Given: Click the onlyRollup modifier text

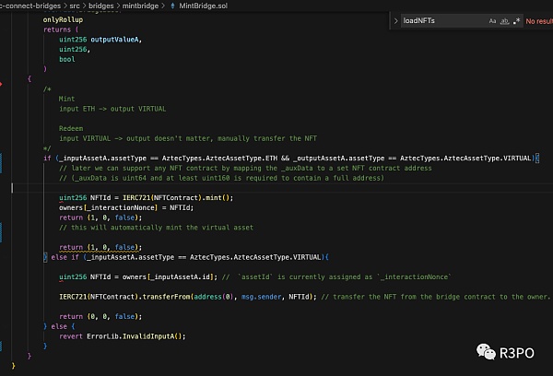Looking at the screenshot, I should pyautogui.click(x=65, y=19).
